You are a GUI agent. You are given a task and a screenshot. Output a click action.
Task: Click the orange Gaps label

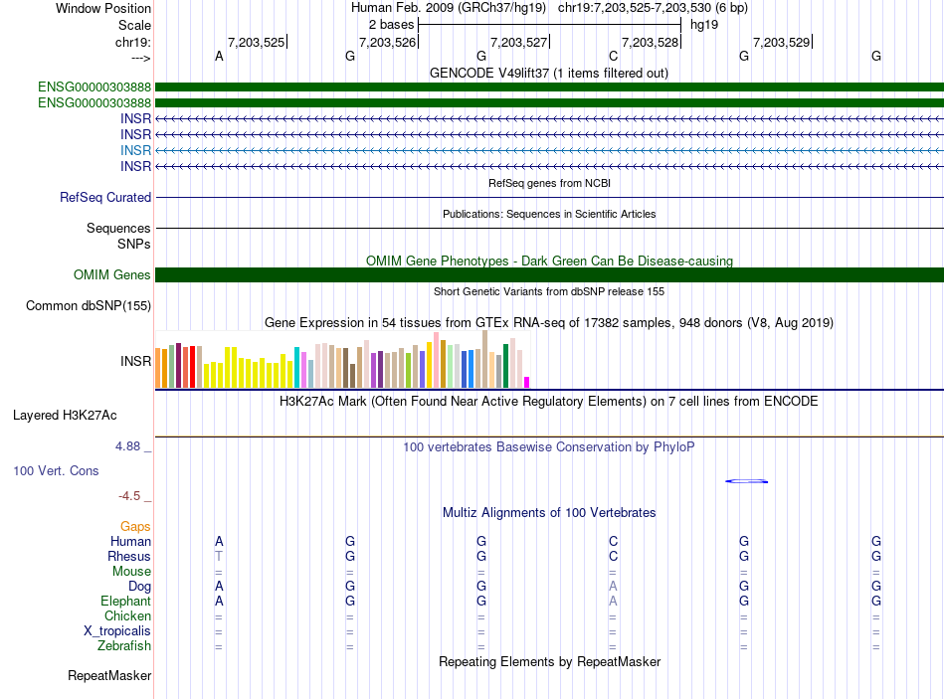tap(135, 527)
